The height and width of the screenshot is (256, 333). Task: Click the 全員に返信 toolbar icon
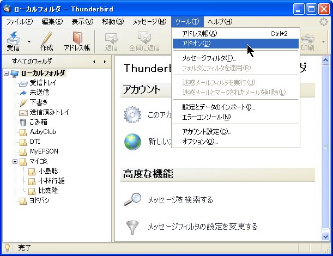144,41
